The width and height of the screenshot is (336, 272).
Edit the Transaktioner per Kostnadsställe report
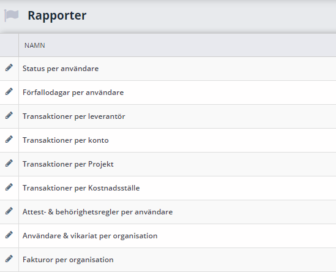(9, 187)
